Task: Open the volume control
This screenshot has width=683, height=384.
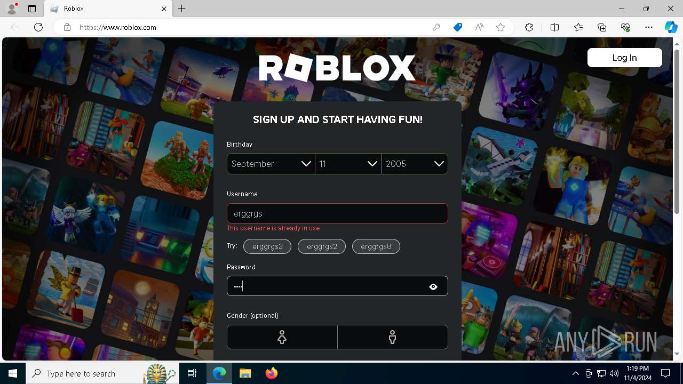Action: [614, 373]
